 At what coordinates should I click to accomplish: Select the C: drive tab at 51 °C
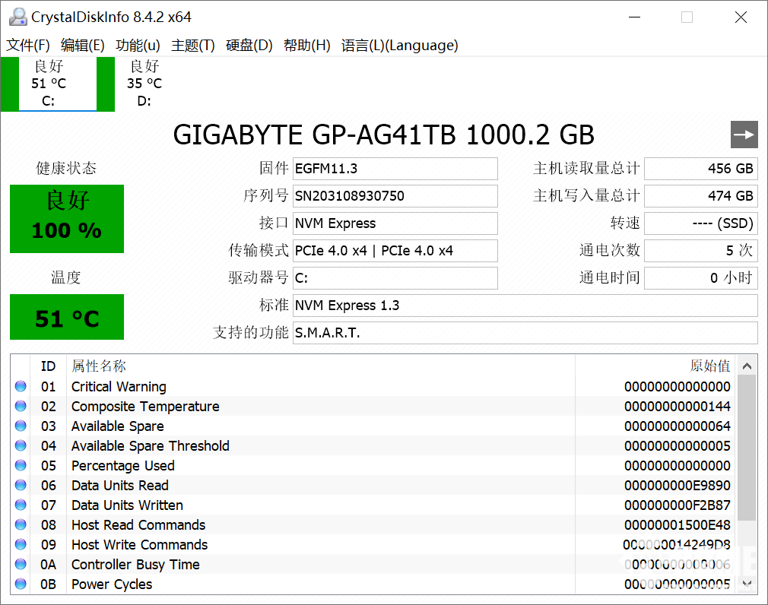(49, 84)
